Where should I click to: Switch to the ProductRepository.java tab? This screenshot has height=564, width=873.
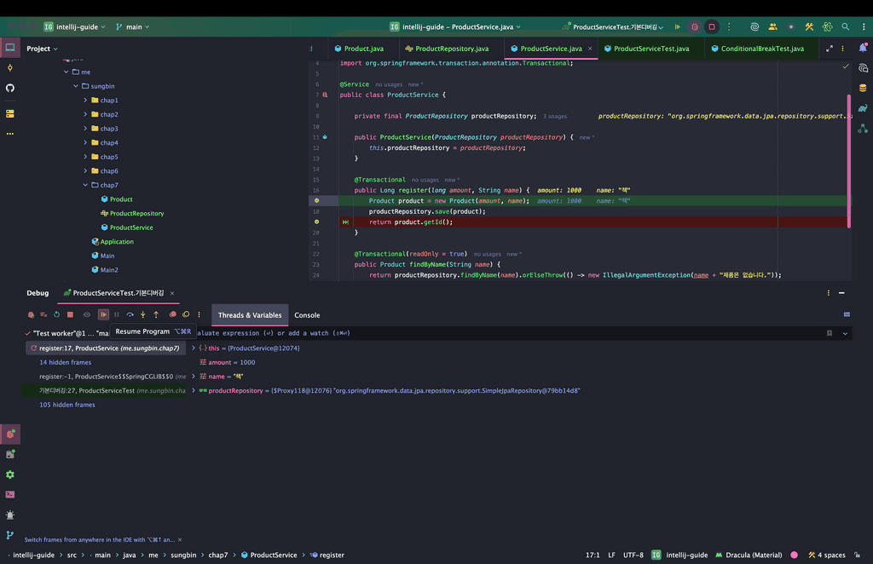pyautogui.click(x=451, y=49)
